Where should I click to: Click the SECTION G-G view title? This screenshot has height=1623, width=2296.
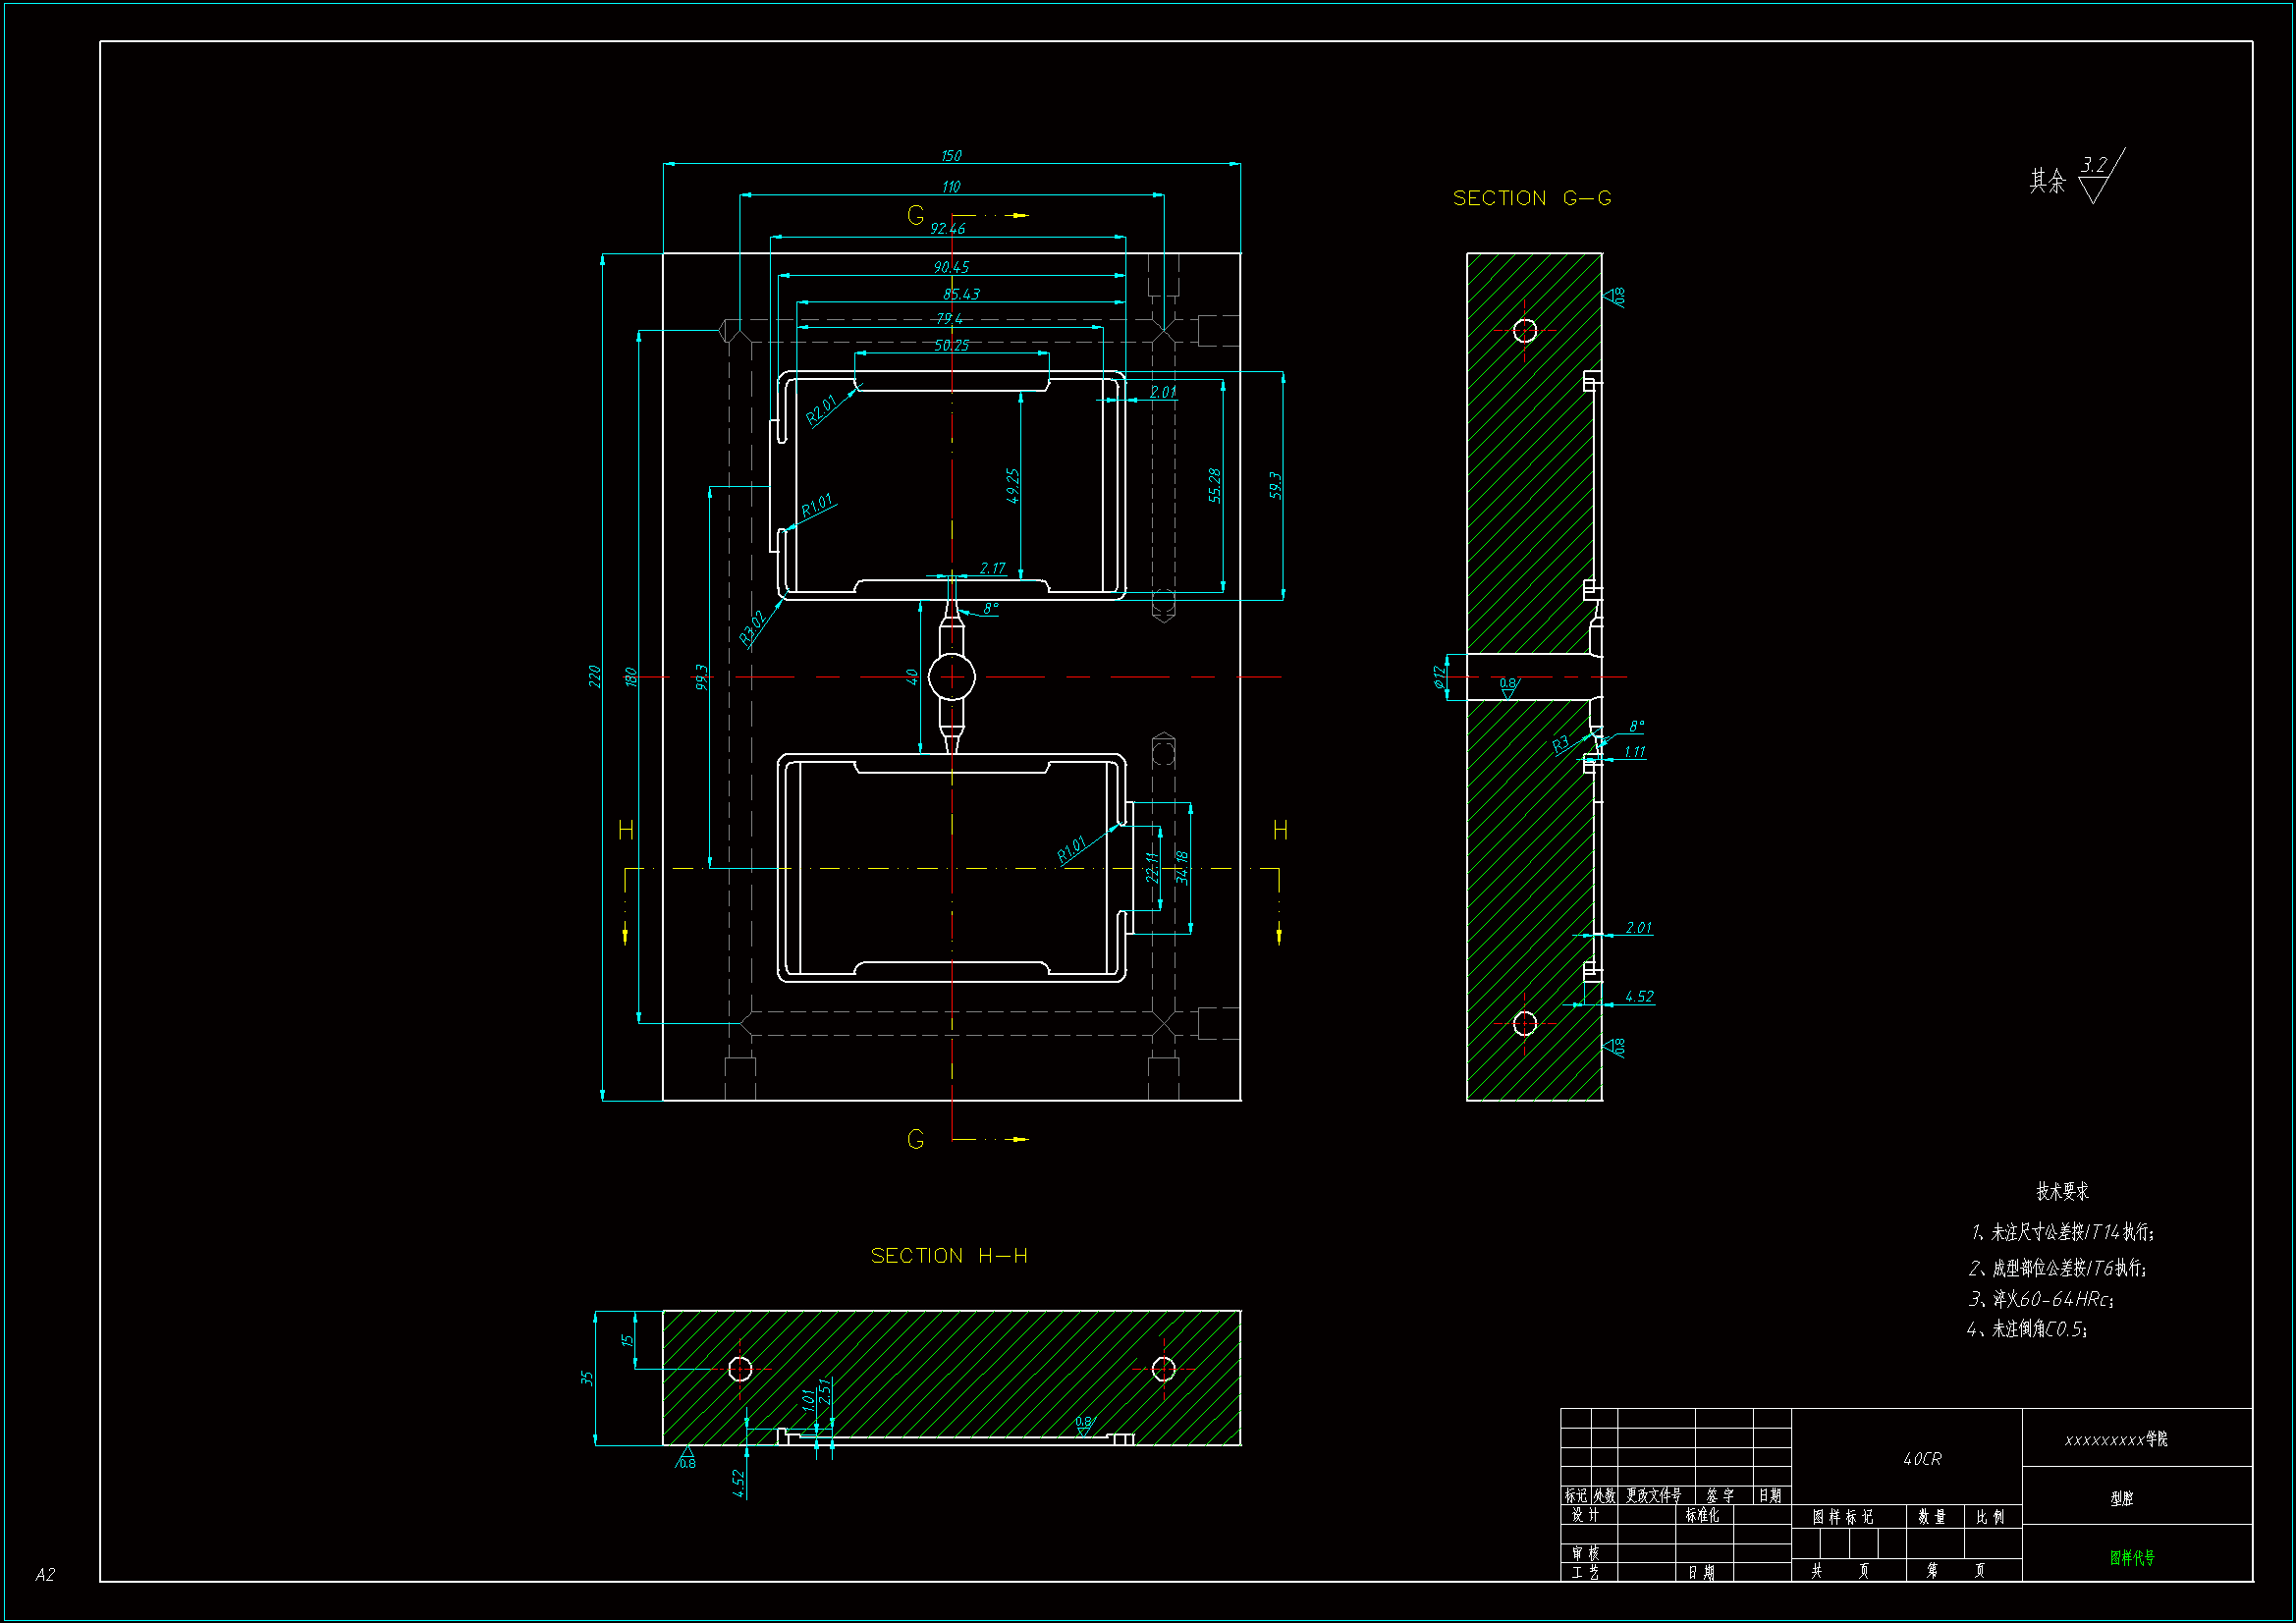[1531, 198]
